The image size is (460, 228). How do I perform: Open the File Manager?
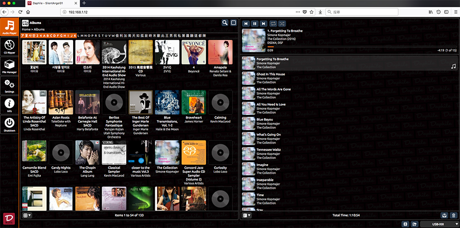coord(9,67)
